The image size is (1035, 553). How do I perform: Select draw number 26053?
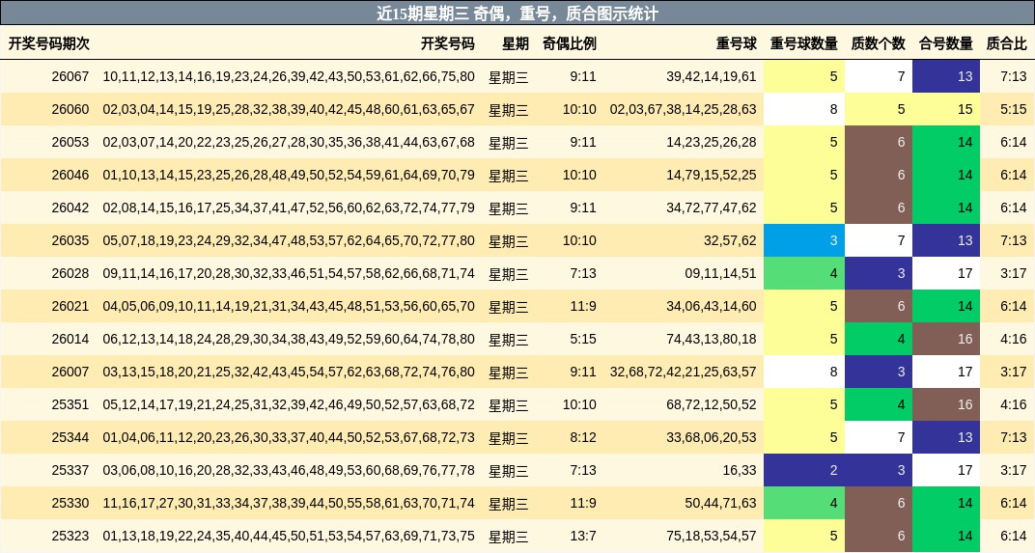[x=70, y=142]
